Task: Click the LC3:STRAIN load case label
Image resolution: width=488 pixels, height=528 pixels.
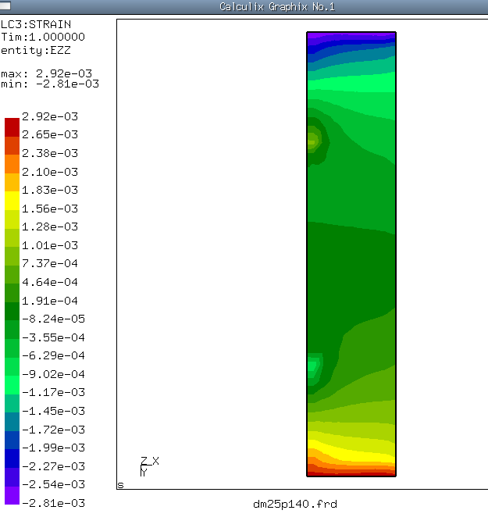Action: [36, 24]
